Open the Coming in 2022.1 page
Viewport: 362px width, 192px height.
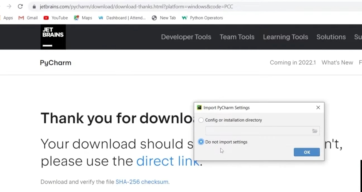293,63
